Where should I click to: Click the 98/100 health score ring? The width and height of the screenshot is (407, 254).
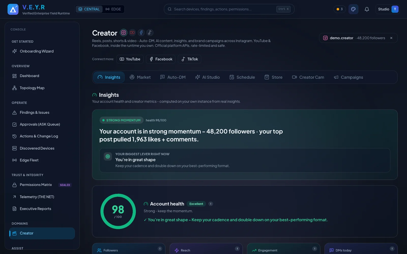pos(118,211)
